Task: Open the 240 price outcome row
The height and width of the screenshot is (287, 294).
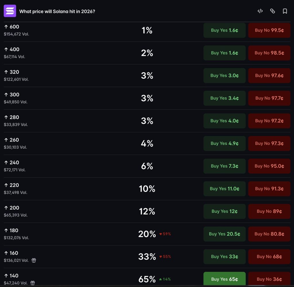Action: click(147, 166)
